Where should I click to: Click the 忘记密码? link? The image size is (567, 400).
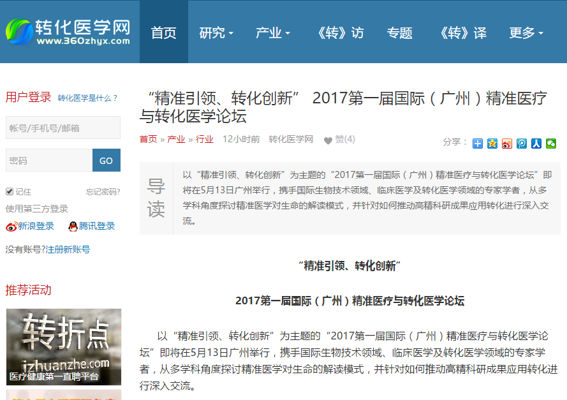coord(103,192)
